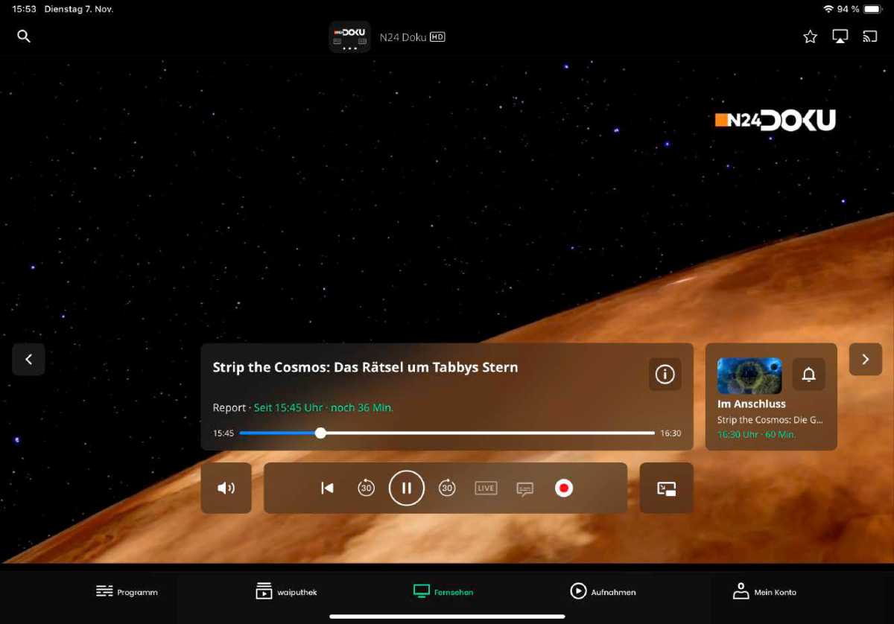Open the search magnifier icon

[24, 36]
